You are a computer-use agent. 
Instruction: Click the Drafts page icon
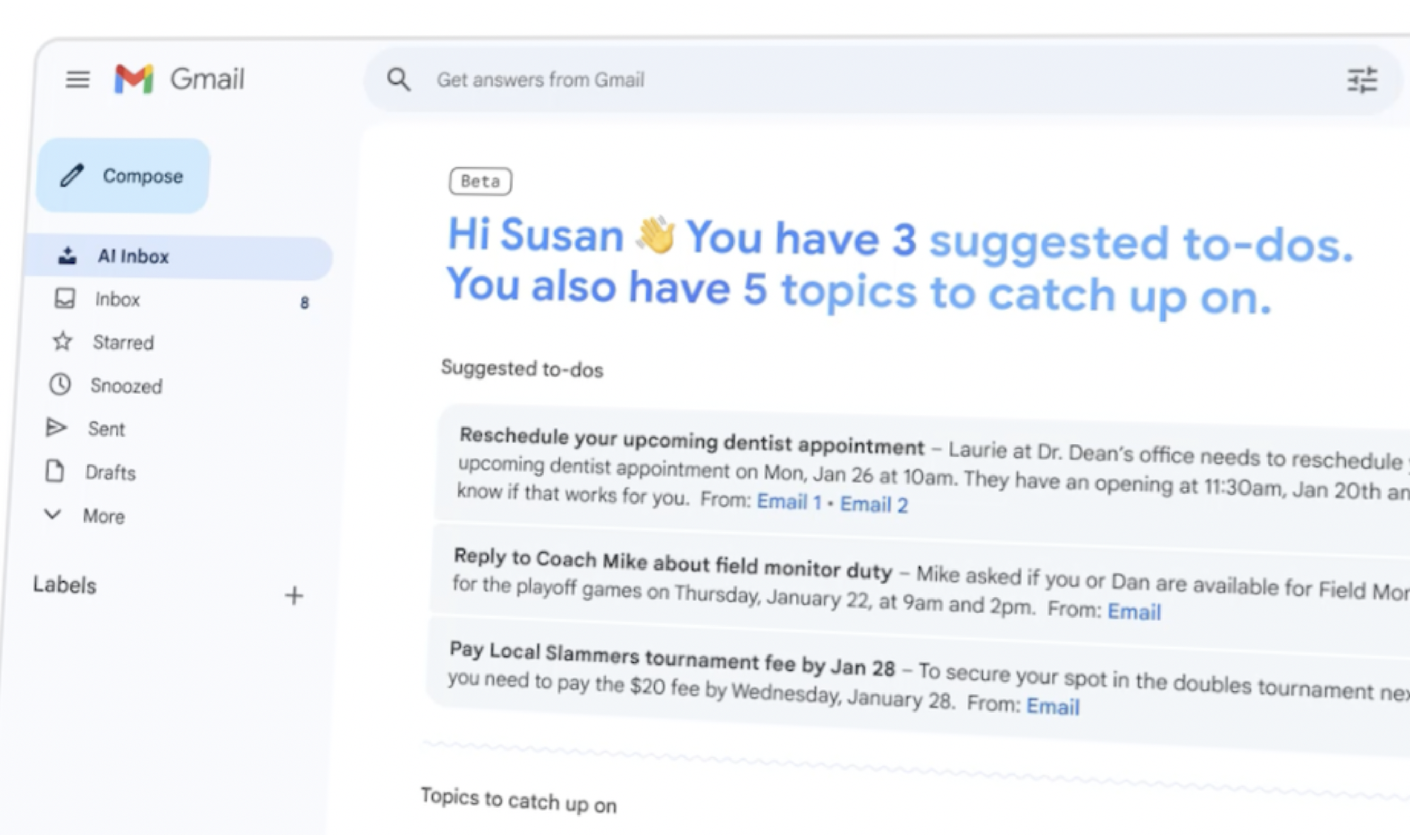click(54, 471)
